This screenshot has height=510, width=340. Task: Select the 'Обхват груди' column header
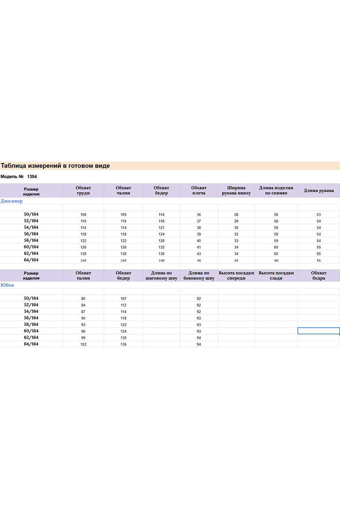coord(83,190)
